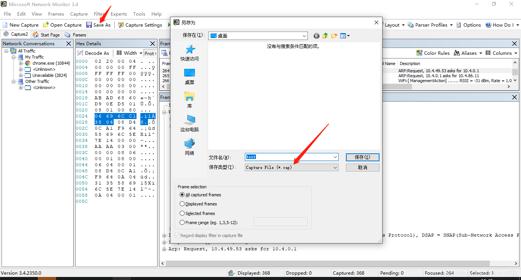Expand the Arp: Request frame detail
The height and width of the screenshot is (280, 521).
pyautogui.click(x=164, y=249)
